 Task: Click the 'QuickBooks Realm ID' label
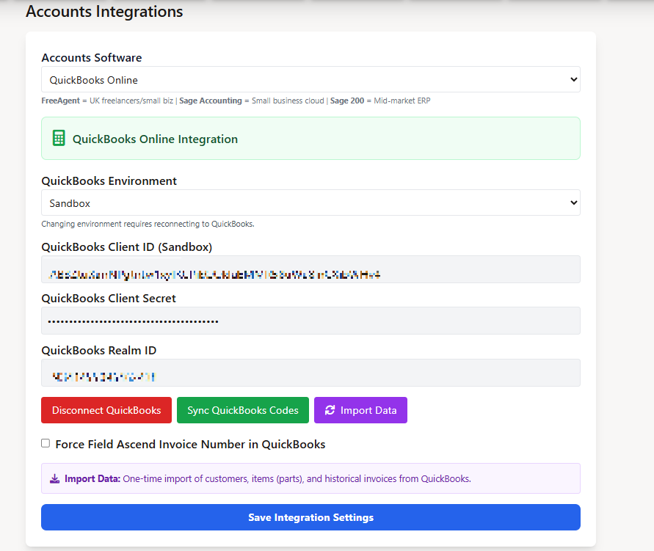click(x=99, y=351)
